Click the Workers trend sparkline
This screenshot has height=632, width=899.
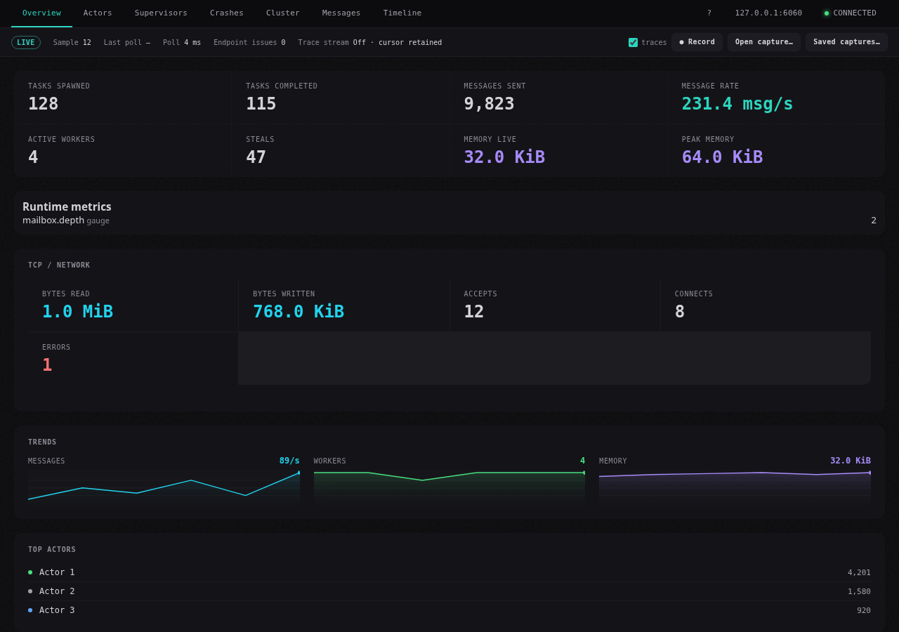tap(449, 487)
